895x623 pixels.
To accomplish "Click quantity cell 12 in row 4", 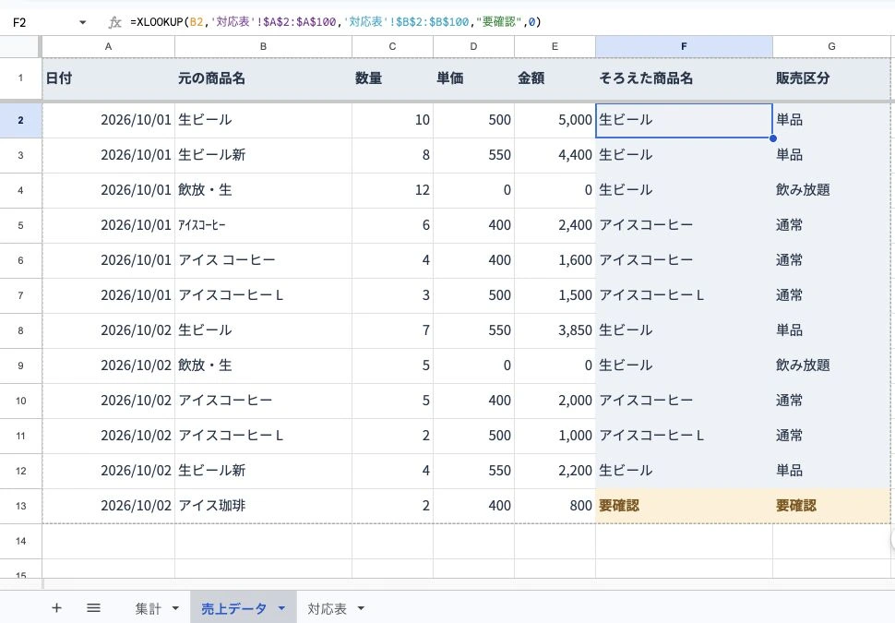I will [x=392, y=190].
